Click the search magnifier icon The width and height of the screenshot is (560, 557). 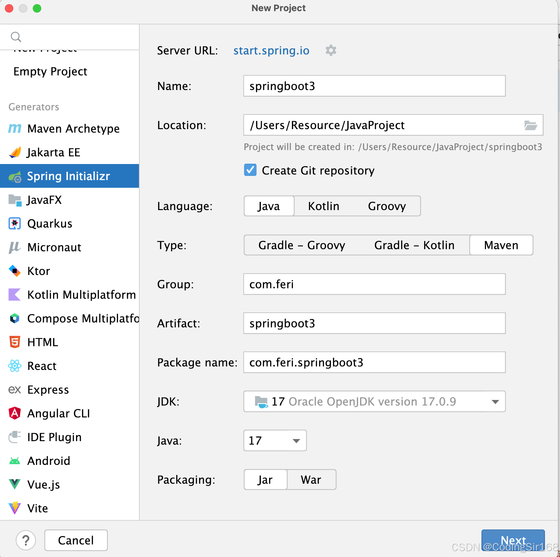tap(16, 37)
